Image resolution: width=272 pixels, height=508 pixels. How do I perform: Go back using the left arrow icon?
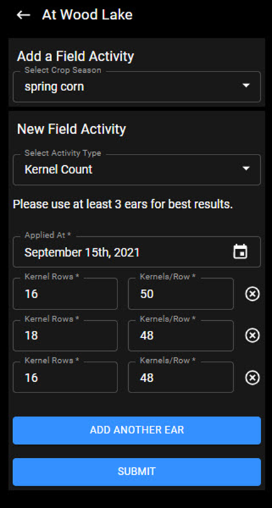[x=23, y=15]
